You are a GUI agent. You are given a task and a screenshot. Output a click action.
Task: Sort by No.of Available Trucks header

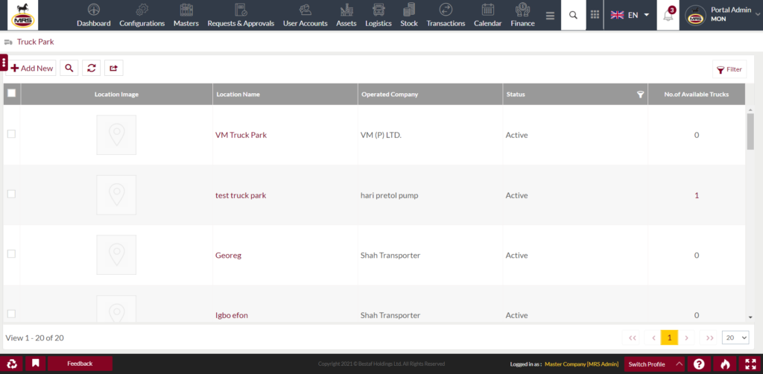(697, 95)
